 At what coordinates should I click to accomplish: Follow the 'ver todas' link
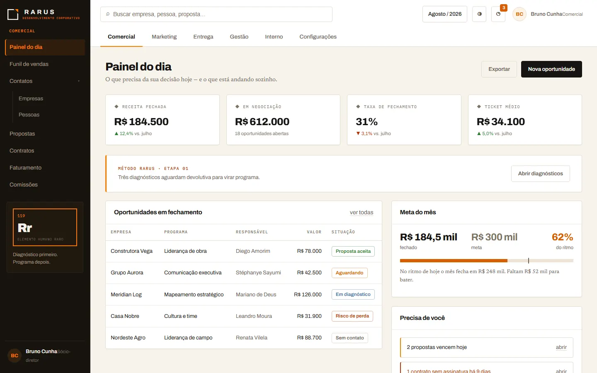click(362, 213)
